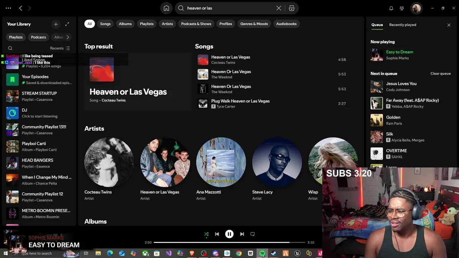Open File Explorer from the taskbar
459x258 pixels.
[98, 253]
